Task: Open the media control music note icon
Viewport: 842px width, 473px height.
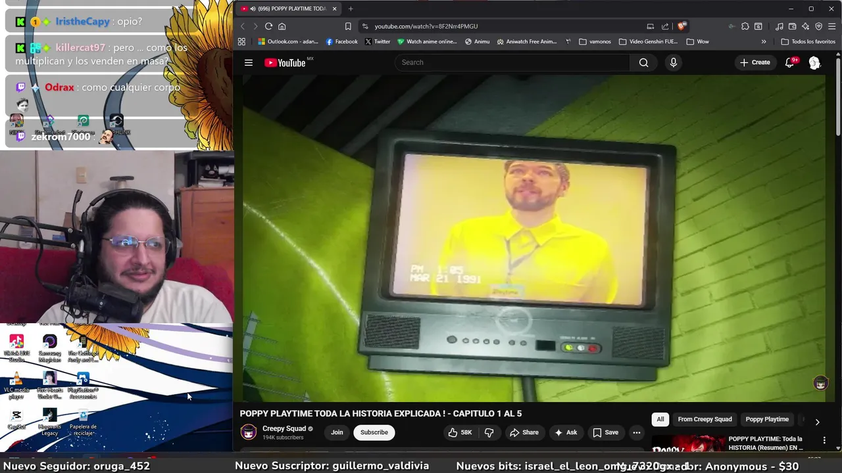Action: (780, 26)
